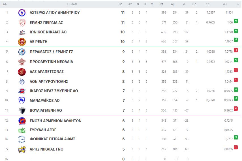
Task: Click the ΕΡΜΗΣ ΠΕΙΡΑΙΑ ΑΣ team logo
Action: (22, 23)
